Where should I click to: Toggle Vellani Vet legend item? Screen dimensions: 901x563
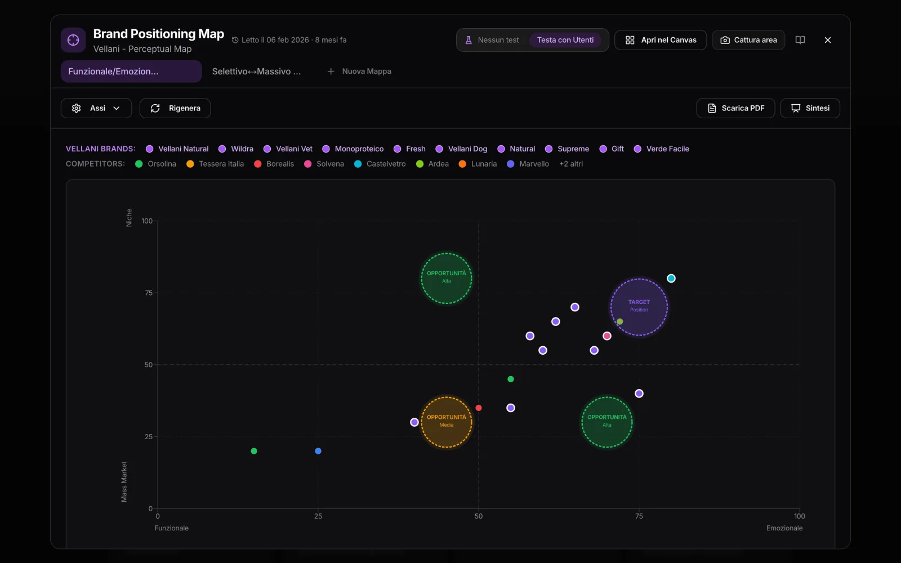(x=288, y=149)
